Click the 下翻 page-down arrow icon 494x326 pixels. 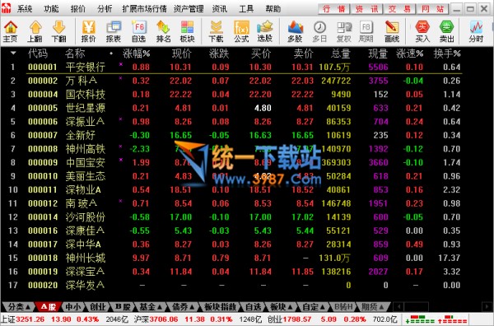59,31
